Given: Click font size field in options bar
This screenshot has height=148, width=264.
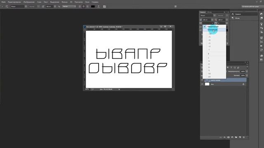Looking at the screenshot, I should coord(49,7).
